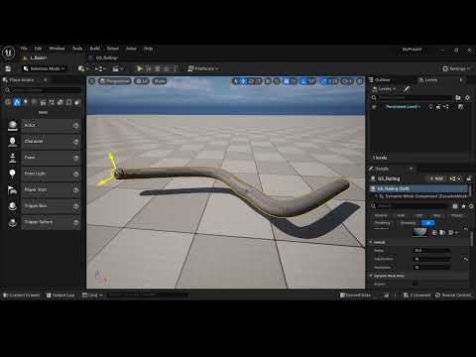Expand the Dynamic Mesh Component row
This screenshot has height=357, width=476.
tap(377, 196)
